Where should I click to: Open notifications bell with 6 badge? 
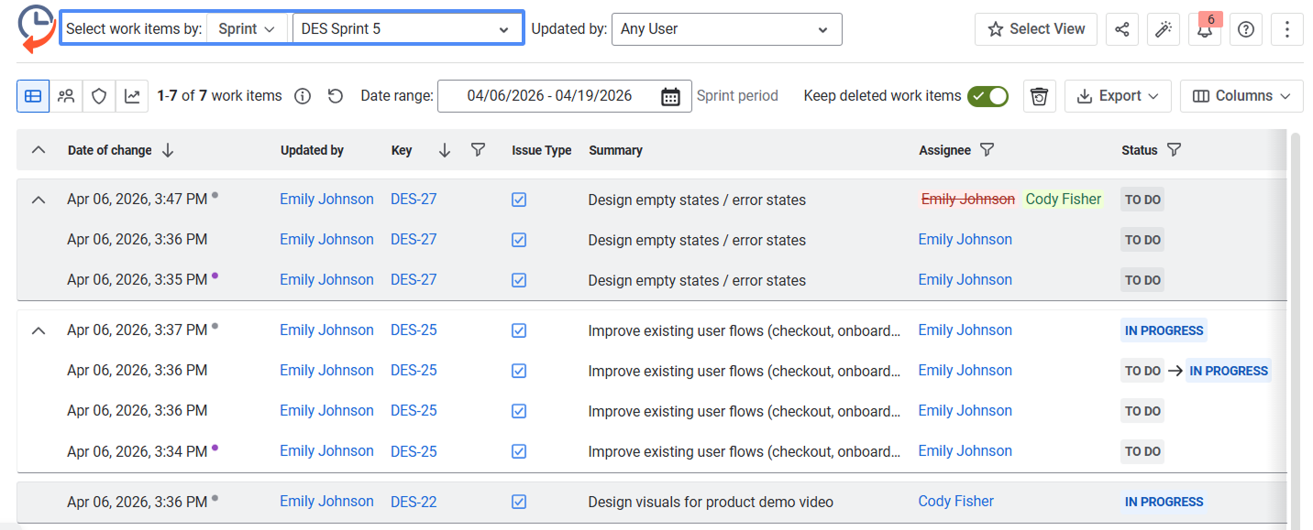[1205, 29]
